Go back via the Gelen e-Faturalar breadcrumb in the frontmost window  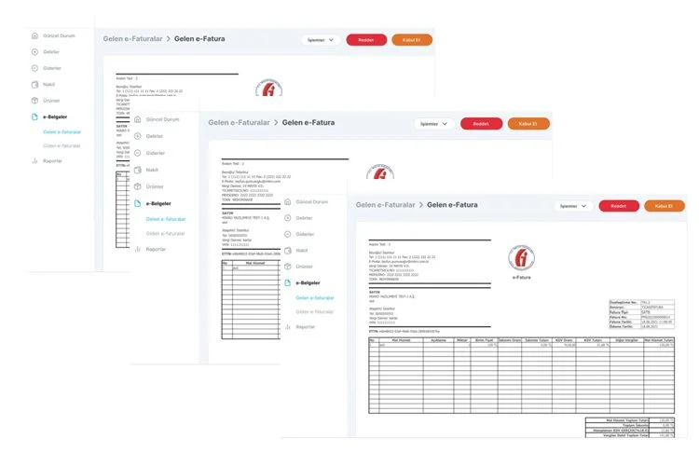coord(385,204)
